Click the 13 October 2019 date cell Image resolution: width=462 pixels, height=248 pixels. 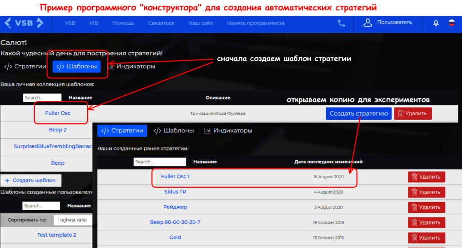[328, 238]
